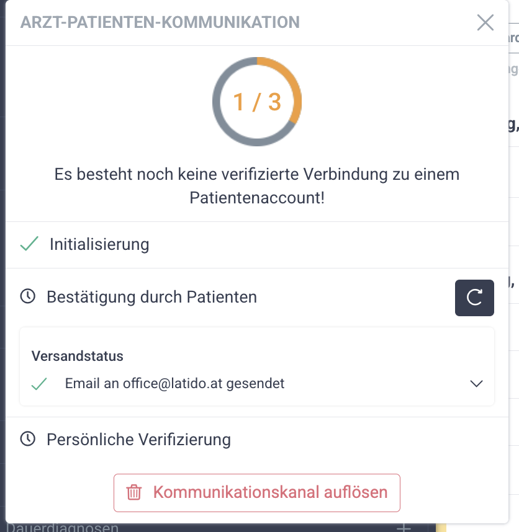Select the Persönliche Verifizierung step label
This screenshot has height=532, width=519.
(138, 440)
